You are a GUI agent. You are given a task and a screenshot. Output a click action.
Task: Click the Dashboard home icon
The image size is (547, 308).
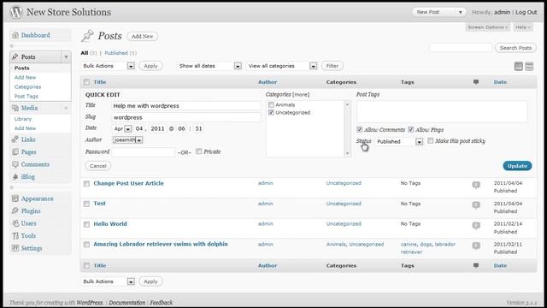[x=15, y=35]
